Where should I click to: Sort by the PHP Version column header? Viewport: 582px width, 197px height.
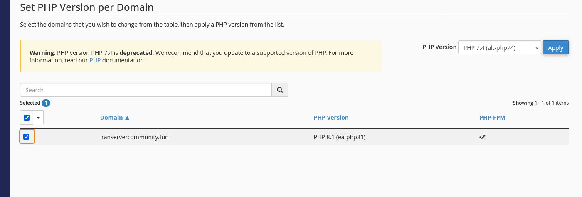[x=331, y=118]
